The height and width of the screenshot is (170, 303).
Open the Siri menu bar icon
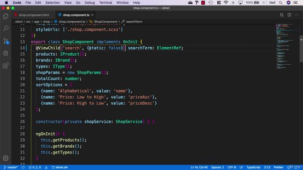[288, 2]
